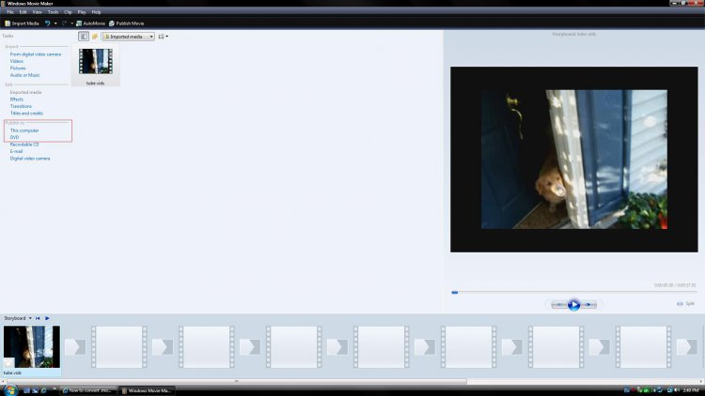Open the Help menu
The height and width of the screenshot is (396, 705).
[x=96, y=12]
